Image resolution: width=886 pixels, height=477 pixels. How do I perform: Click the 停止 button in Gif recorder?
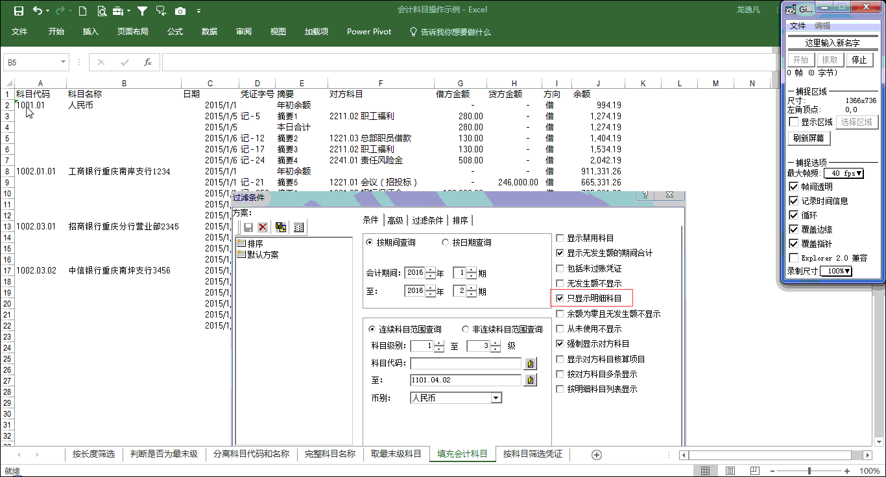point(859,60)
